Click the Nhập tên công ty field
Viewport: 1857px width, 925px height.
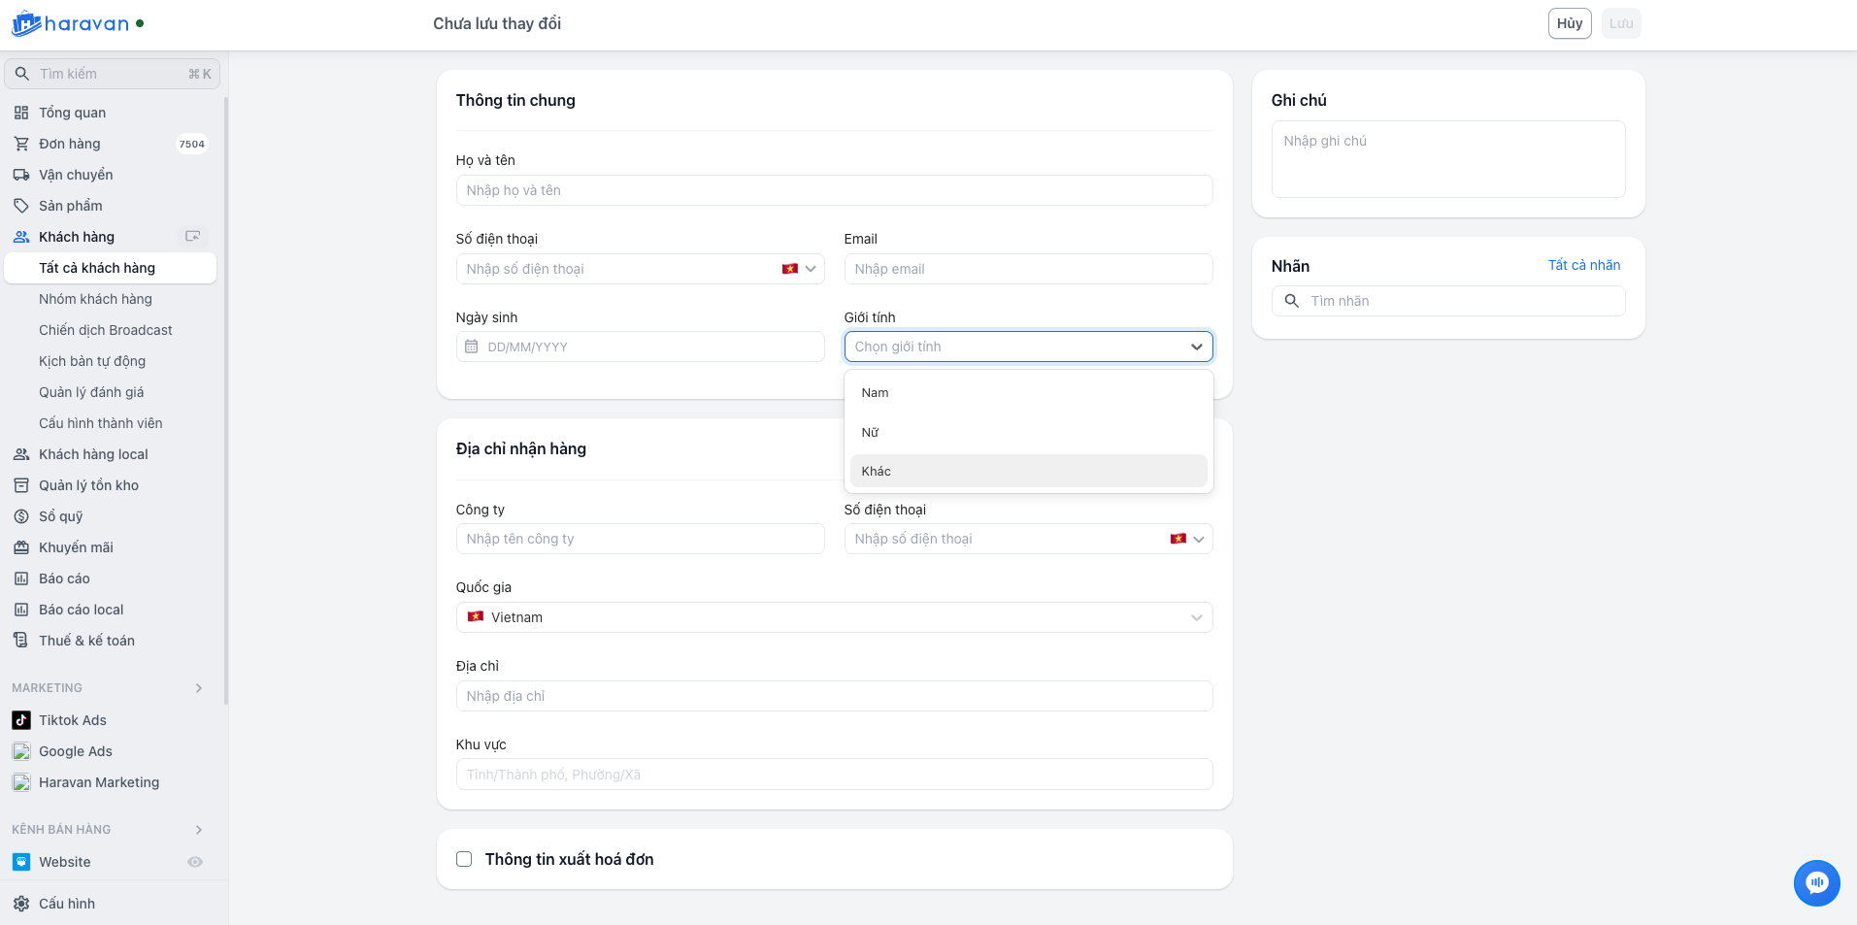coord(641,539)
